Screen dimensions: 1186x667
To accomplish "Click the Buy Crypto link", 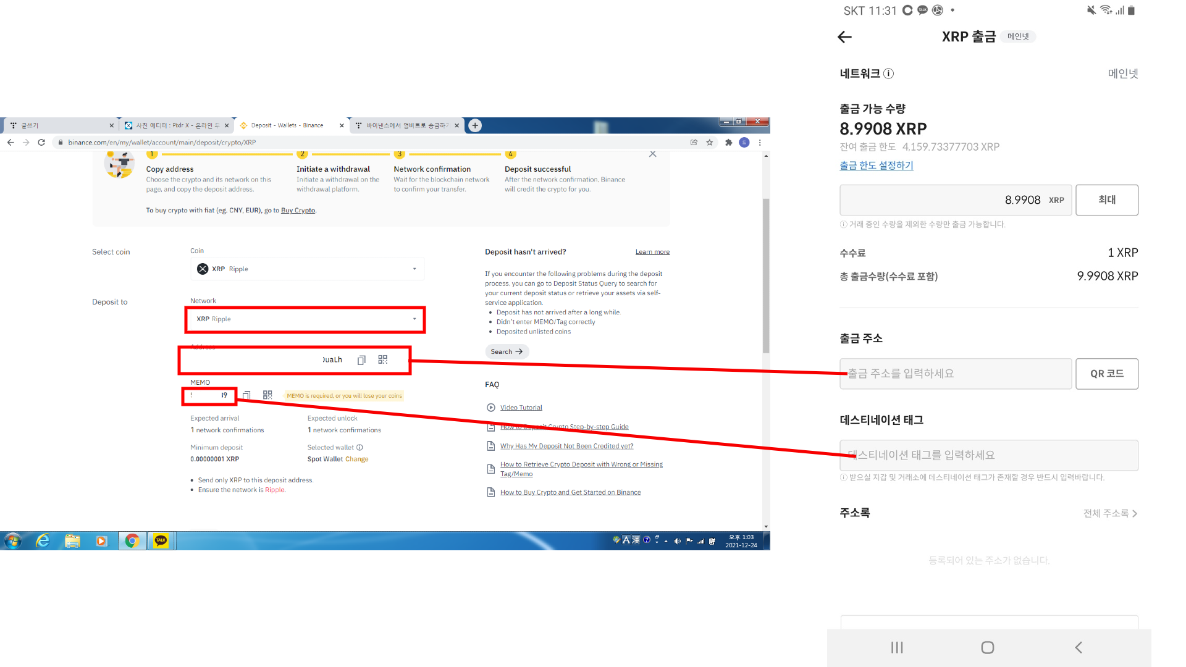I will (x=298, y=211).
